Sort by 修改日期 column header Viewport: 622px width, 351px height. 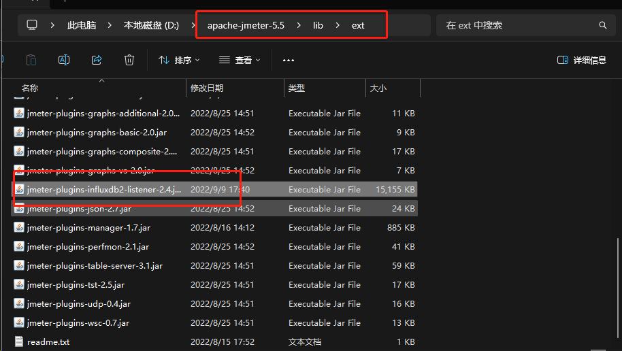click(207, 88)
